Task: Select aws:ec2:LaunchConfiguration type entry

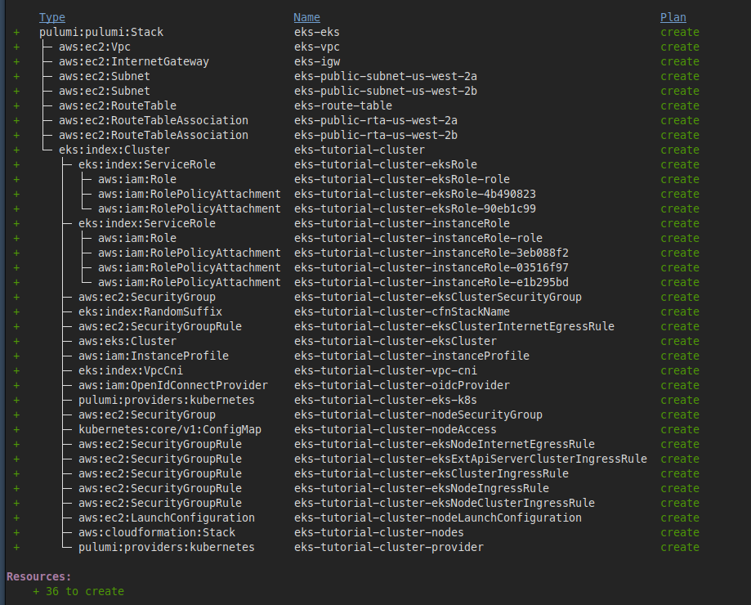Action: click(166, 518)
